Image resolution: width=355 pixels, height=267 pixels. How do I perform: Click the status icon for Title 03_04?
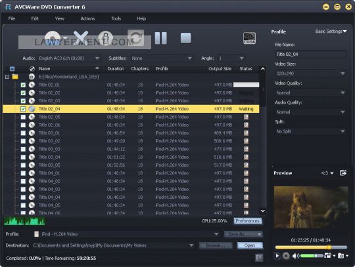coord(246,157)
